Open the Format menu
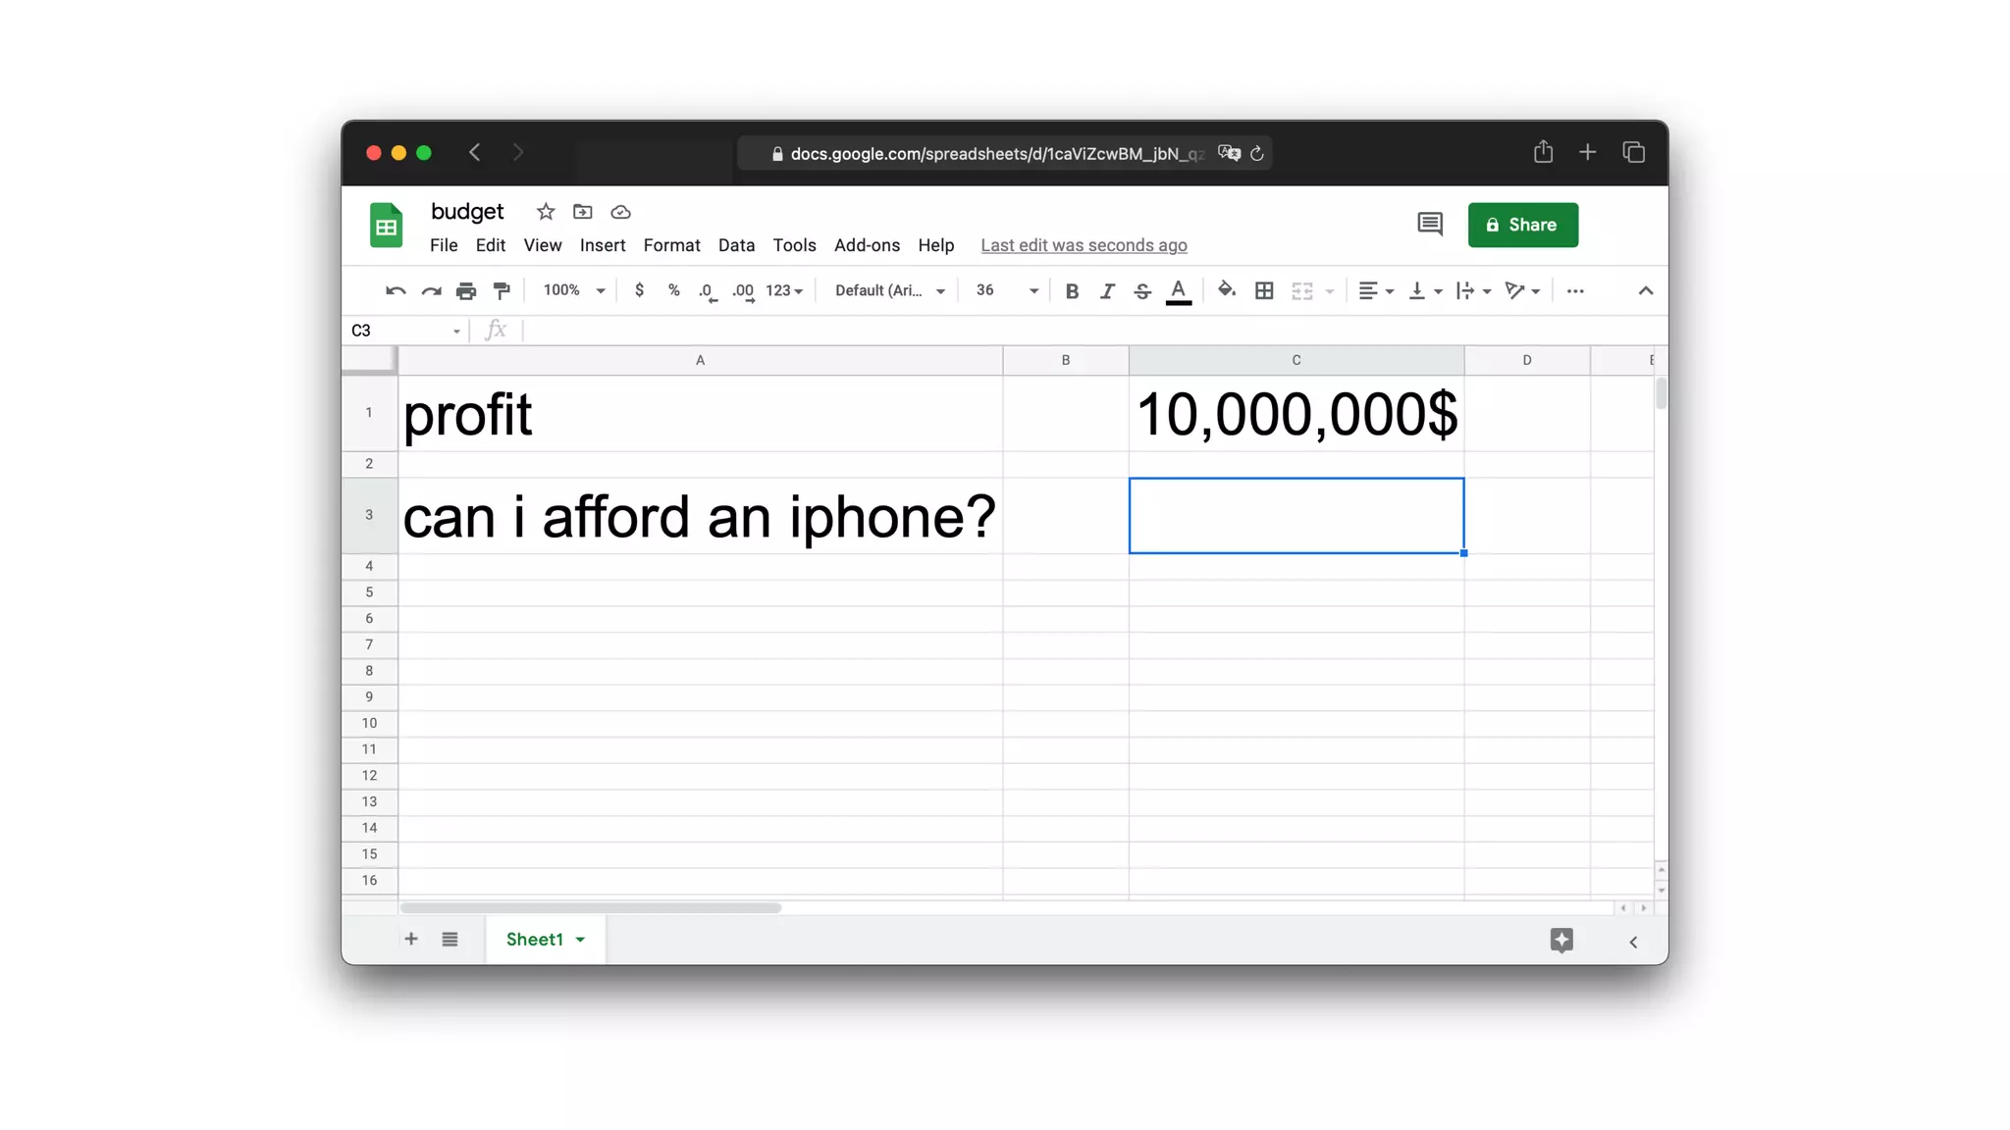 click(671, 245)
